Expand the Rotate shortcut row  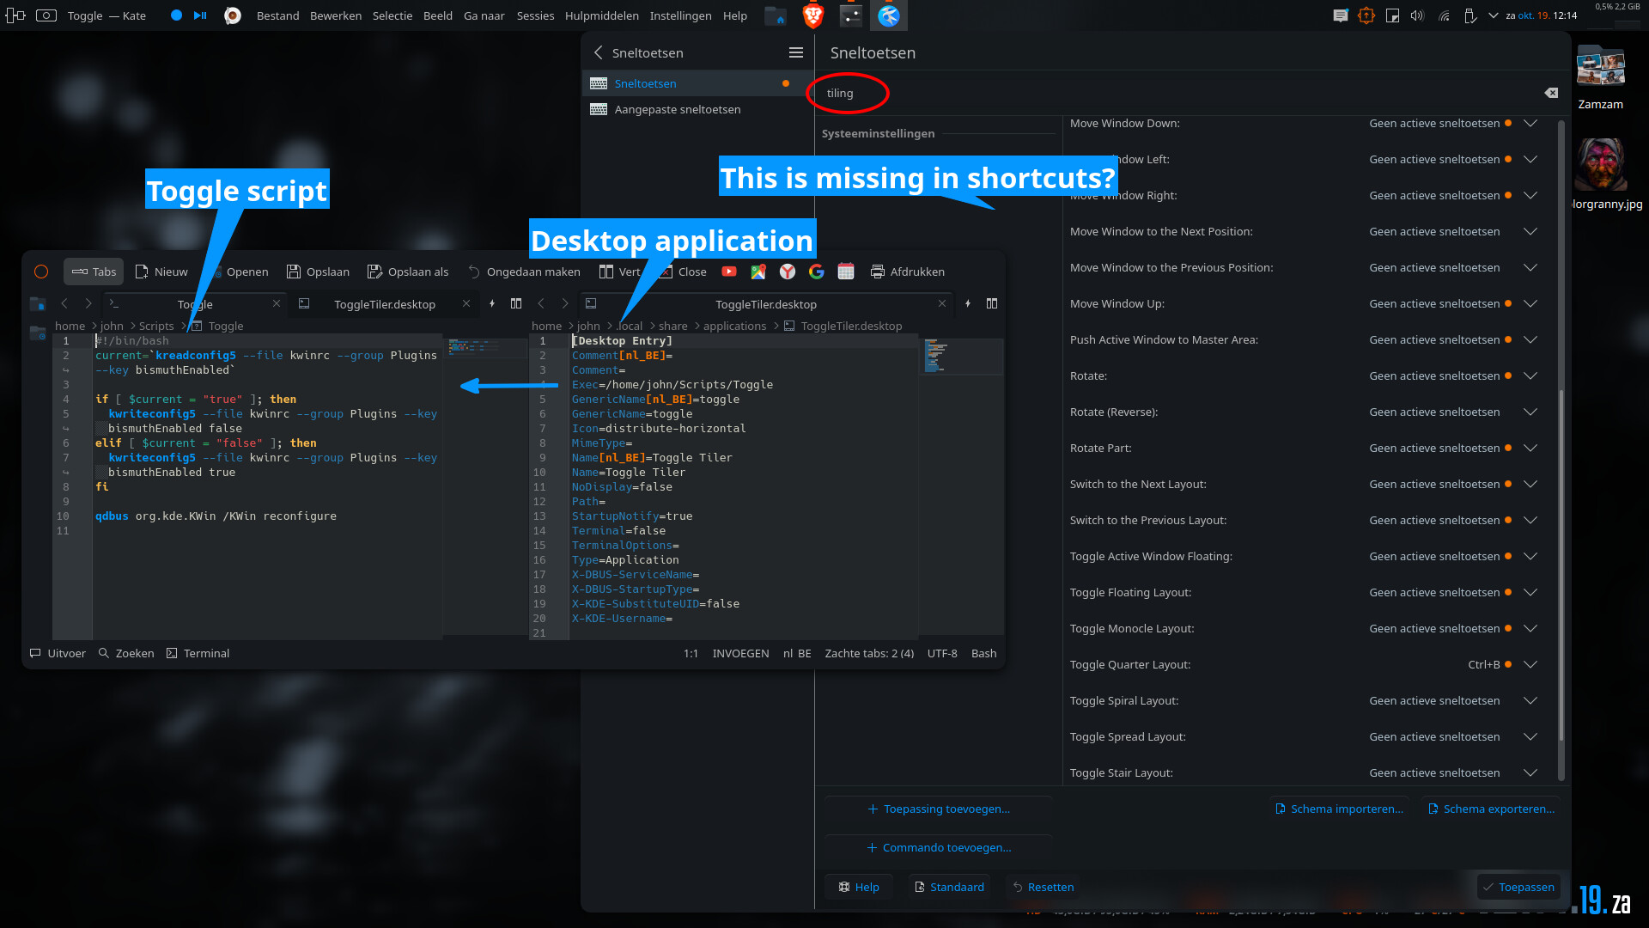1530,375
